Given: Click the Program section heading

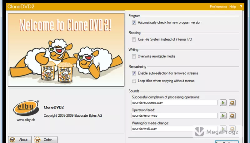Looking at the screenshot, I should pyautogui.click(x=134, y=16).
